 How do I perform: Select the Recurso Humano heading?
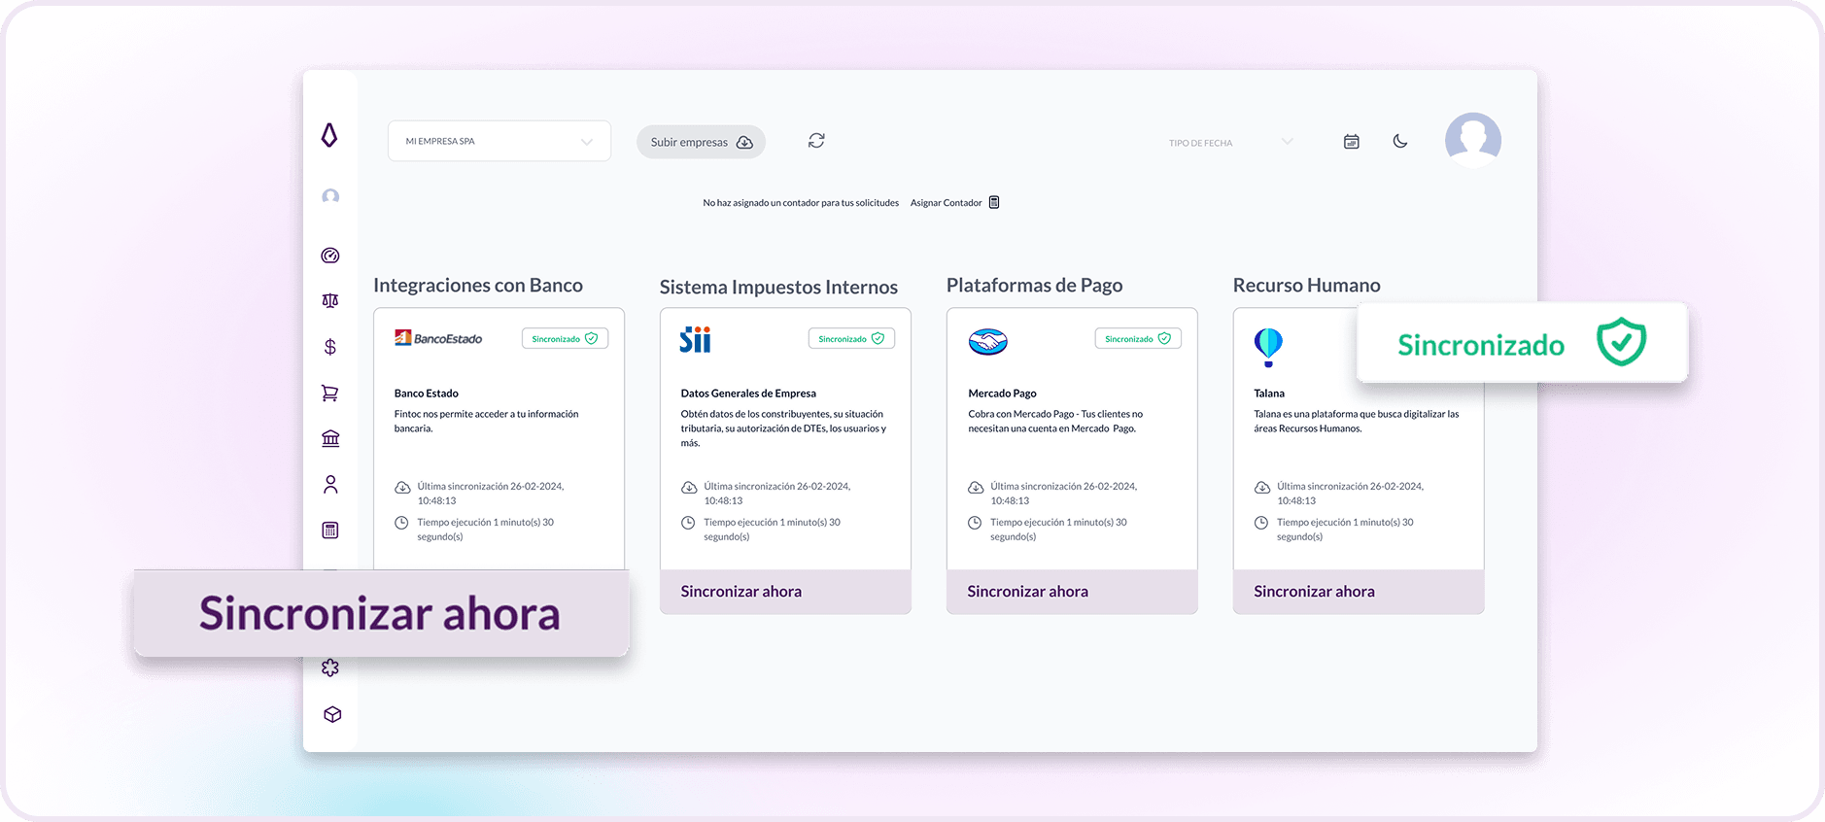[1306, 285]
